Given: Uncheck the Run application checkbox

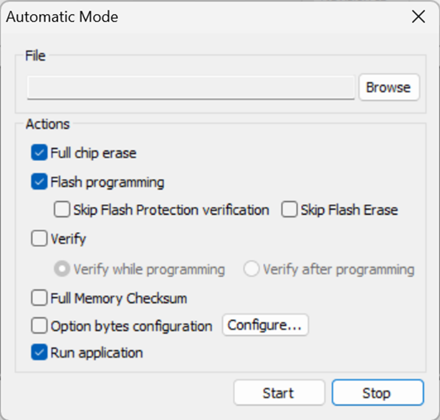Looking at the screenshot, I should tap(39, 353).
